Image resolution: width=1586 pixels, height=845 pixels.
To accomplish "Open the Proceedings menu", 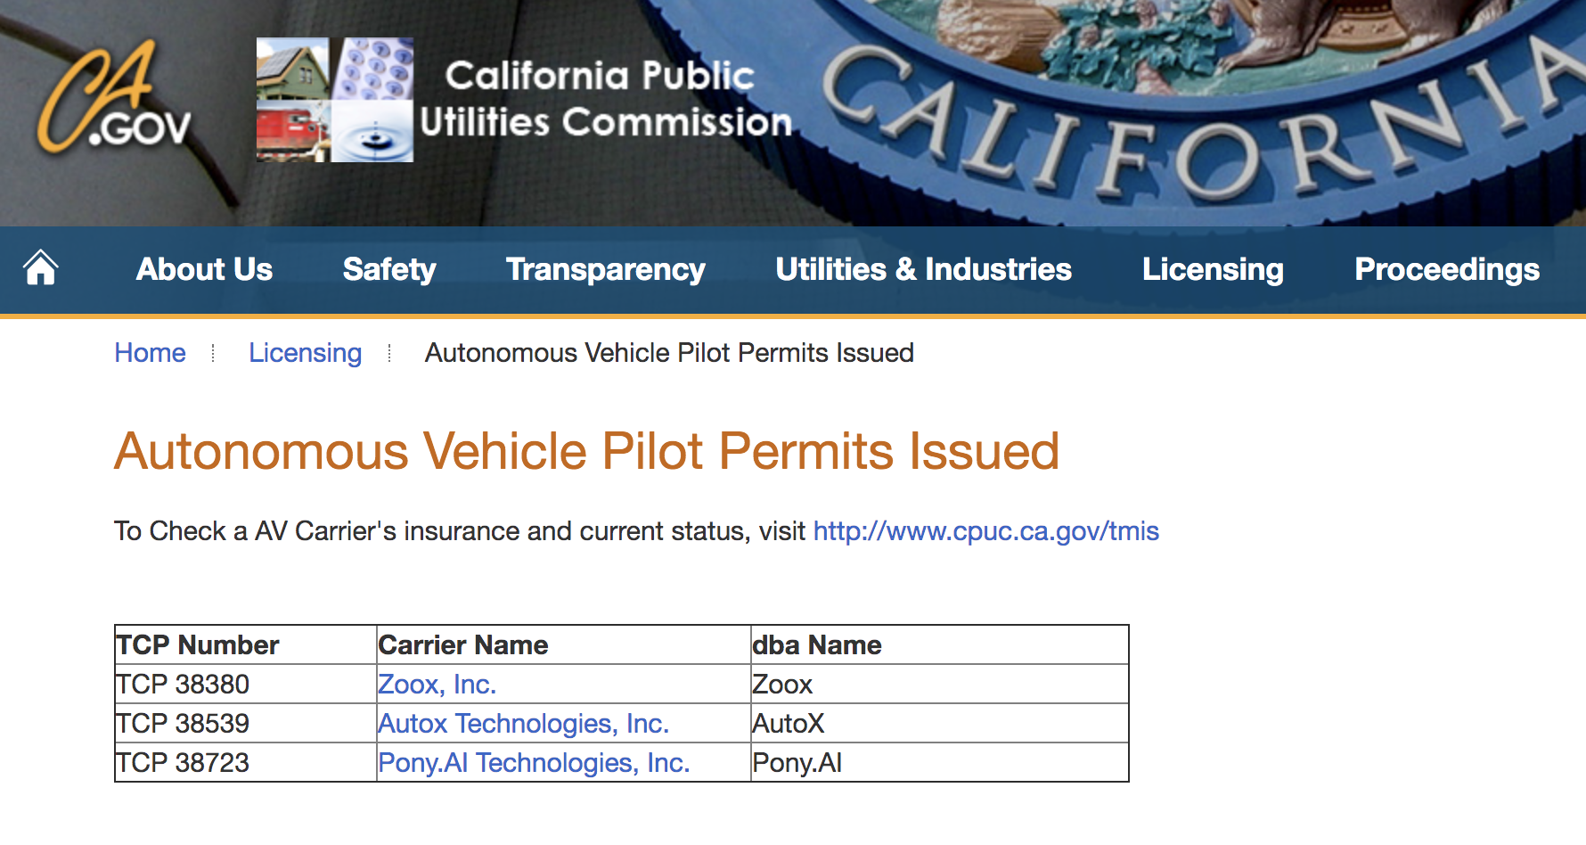I will 1446,269.
